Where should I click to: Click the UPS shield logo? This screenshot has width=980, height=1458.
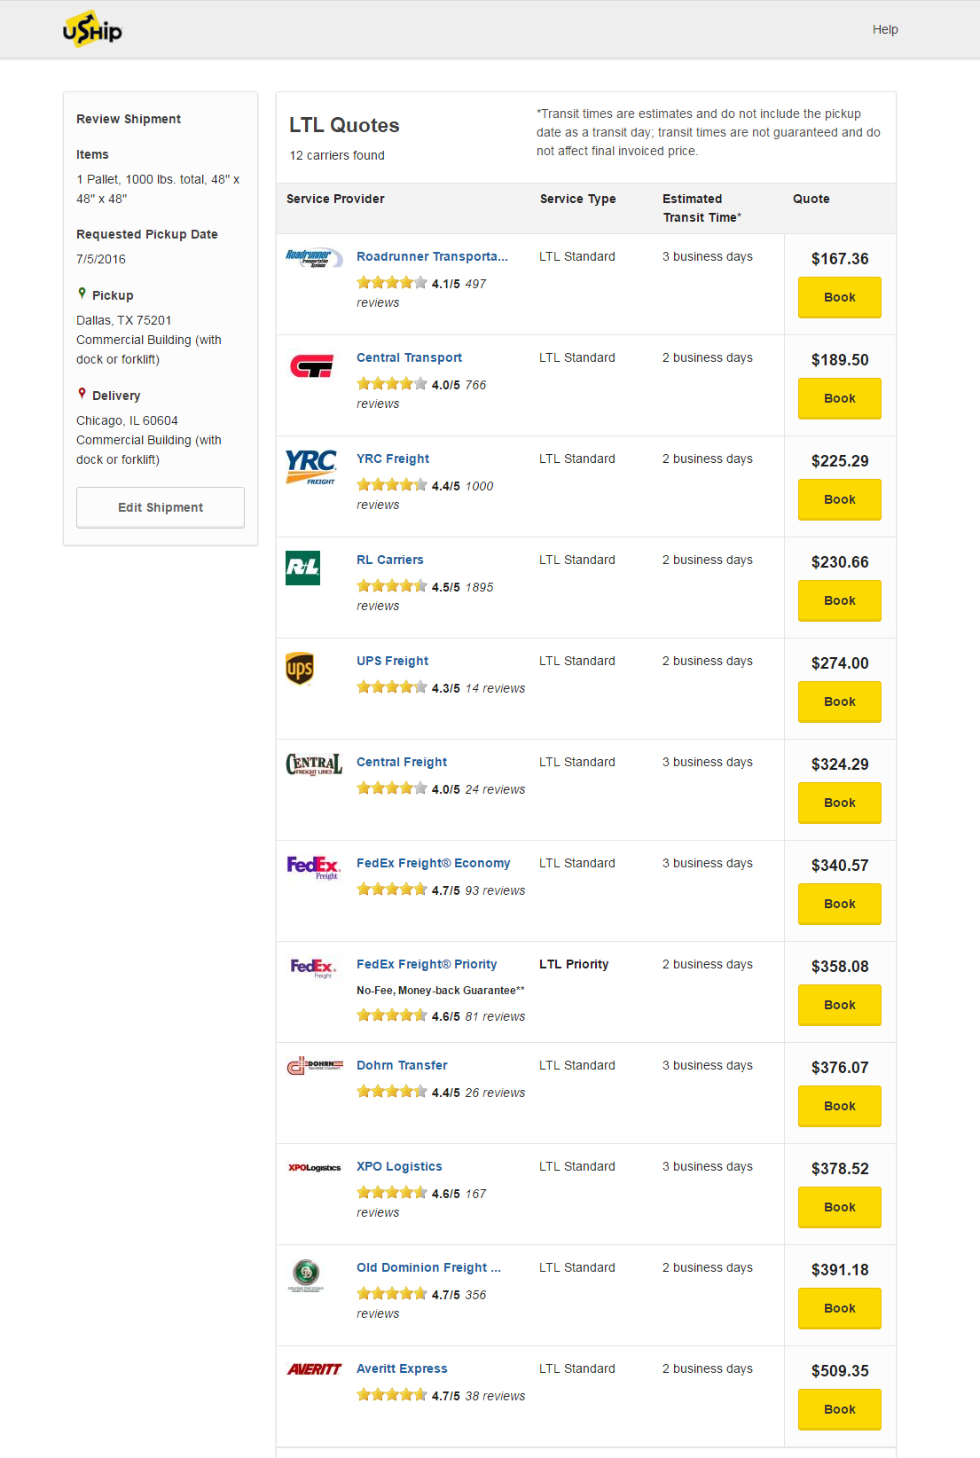[300, 669]
